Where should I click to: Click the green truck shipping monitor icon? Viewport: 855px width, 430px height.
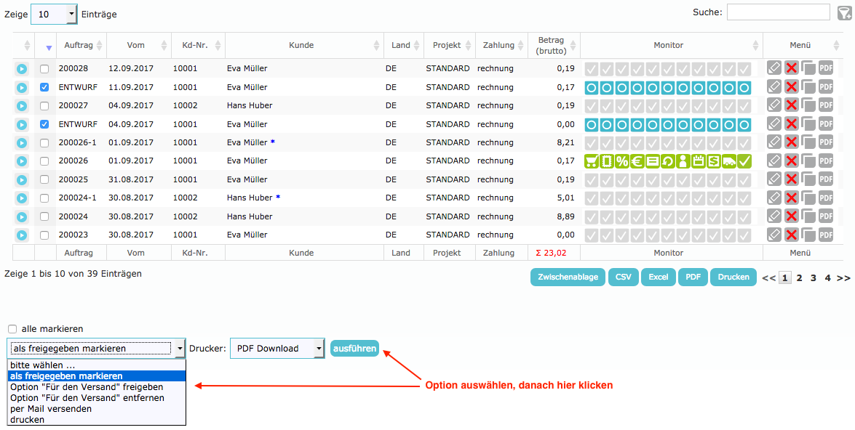(728, 161)
